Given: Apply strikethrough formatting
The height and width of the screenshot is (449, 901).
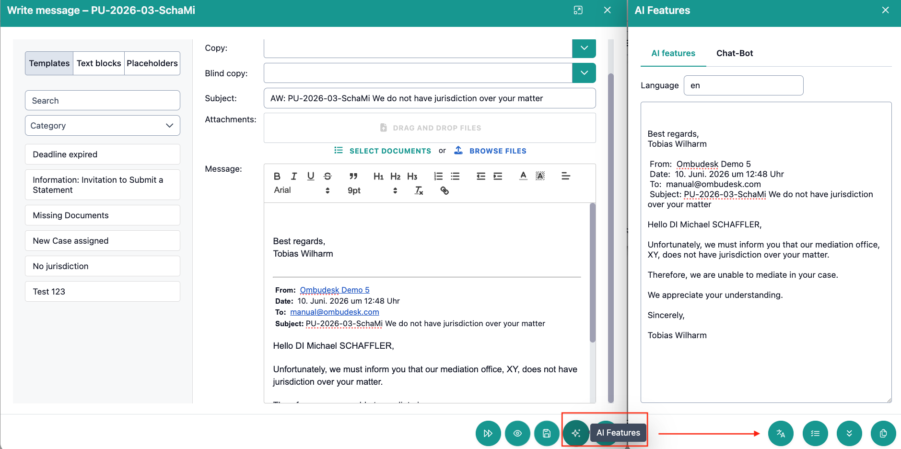Looking at the screenshot, I should tap(328, 176).
